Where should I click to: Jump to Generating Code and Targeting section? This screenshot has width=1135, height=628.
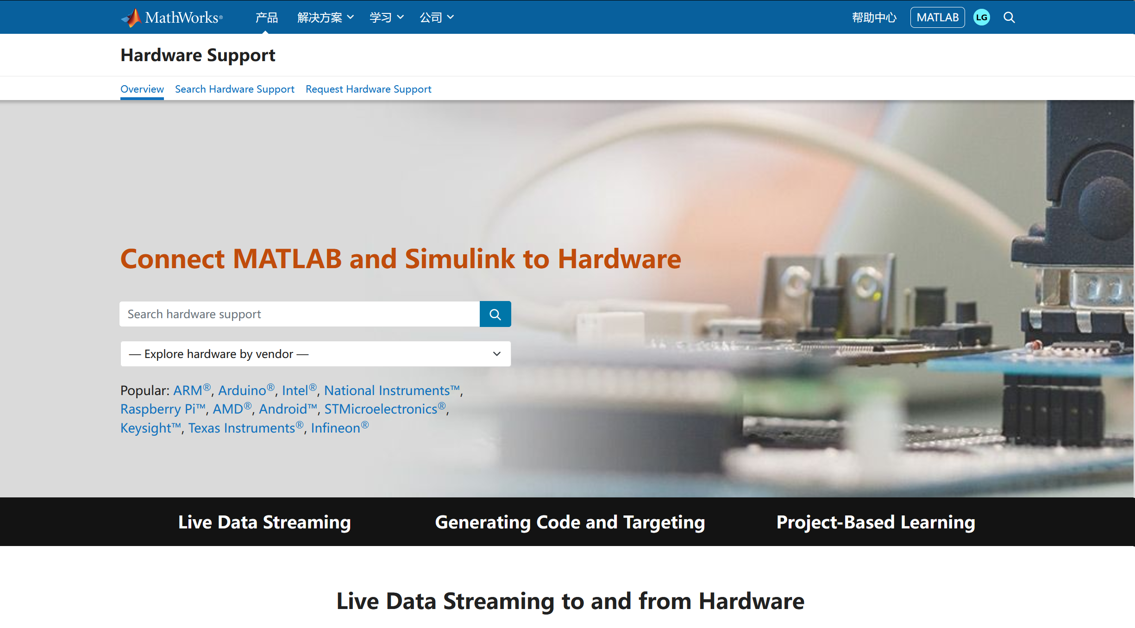pyautogui.click(x=570, y=522)
